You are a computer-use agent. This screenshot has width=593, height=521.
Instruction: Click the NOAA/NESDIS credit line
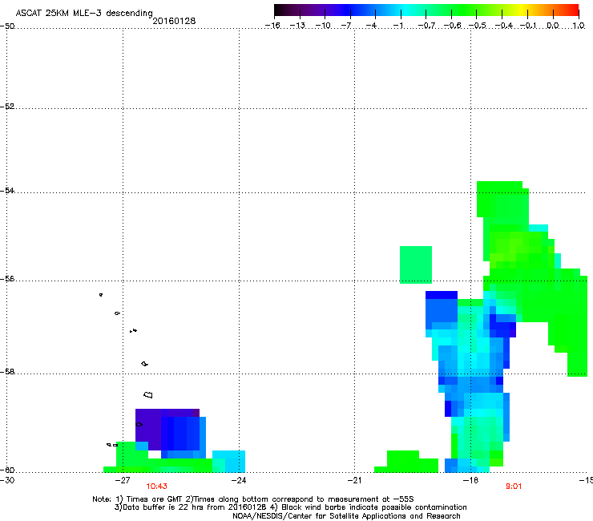(346, 516)
